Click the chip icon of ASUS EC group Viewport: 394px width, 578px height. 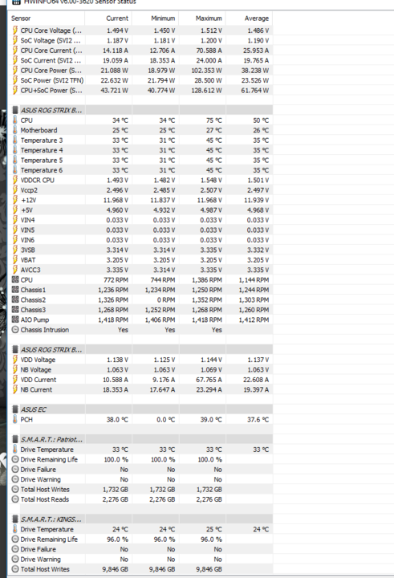tap(15, 409)
